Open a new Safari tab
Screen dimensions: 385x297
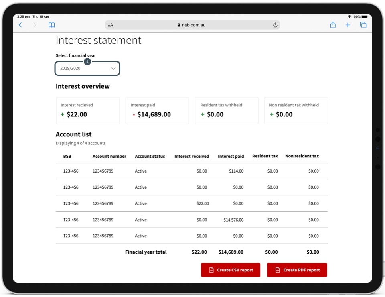(x=348, y=25)
